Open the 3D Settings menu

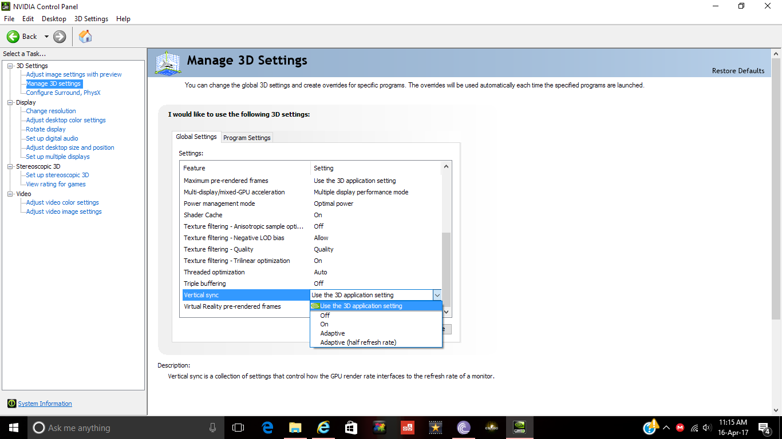tap(91, 19)
